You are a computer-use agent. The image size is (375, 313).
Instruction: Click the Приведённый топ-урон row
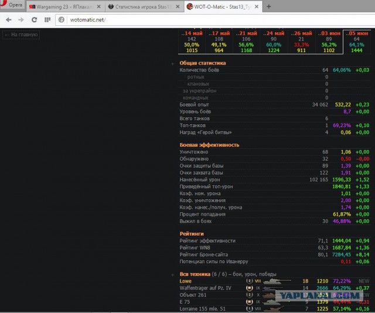(274, 186)
